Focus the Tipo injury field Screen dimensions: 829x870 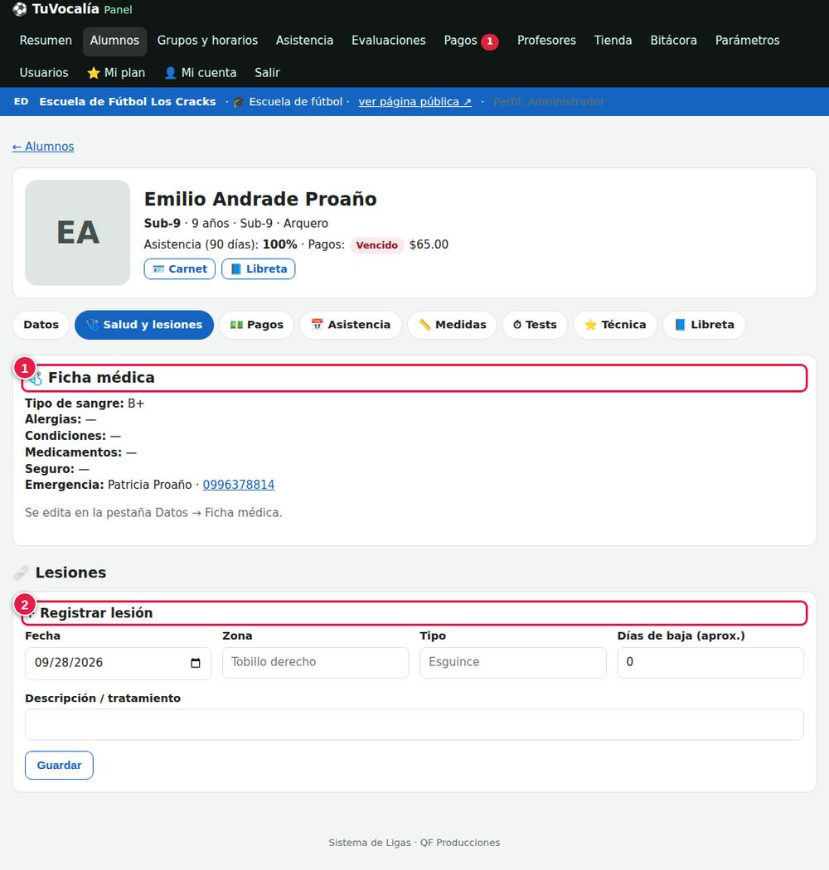(513, 663)
